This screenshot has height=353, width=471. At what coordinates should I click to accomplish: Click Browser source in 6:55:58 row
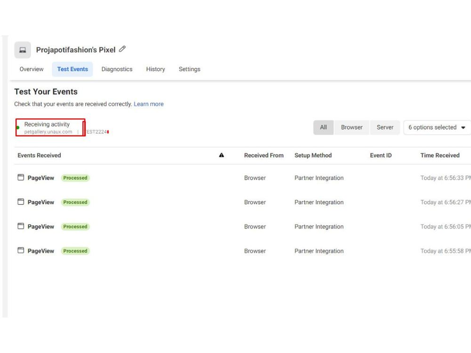click(x=255, y=251)
